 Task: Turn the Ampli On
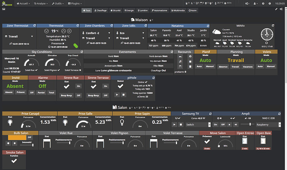pyautogui.click(x=215, y=125)
